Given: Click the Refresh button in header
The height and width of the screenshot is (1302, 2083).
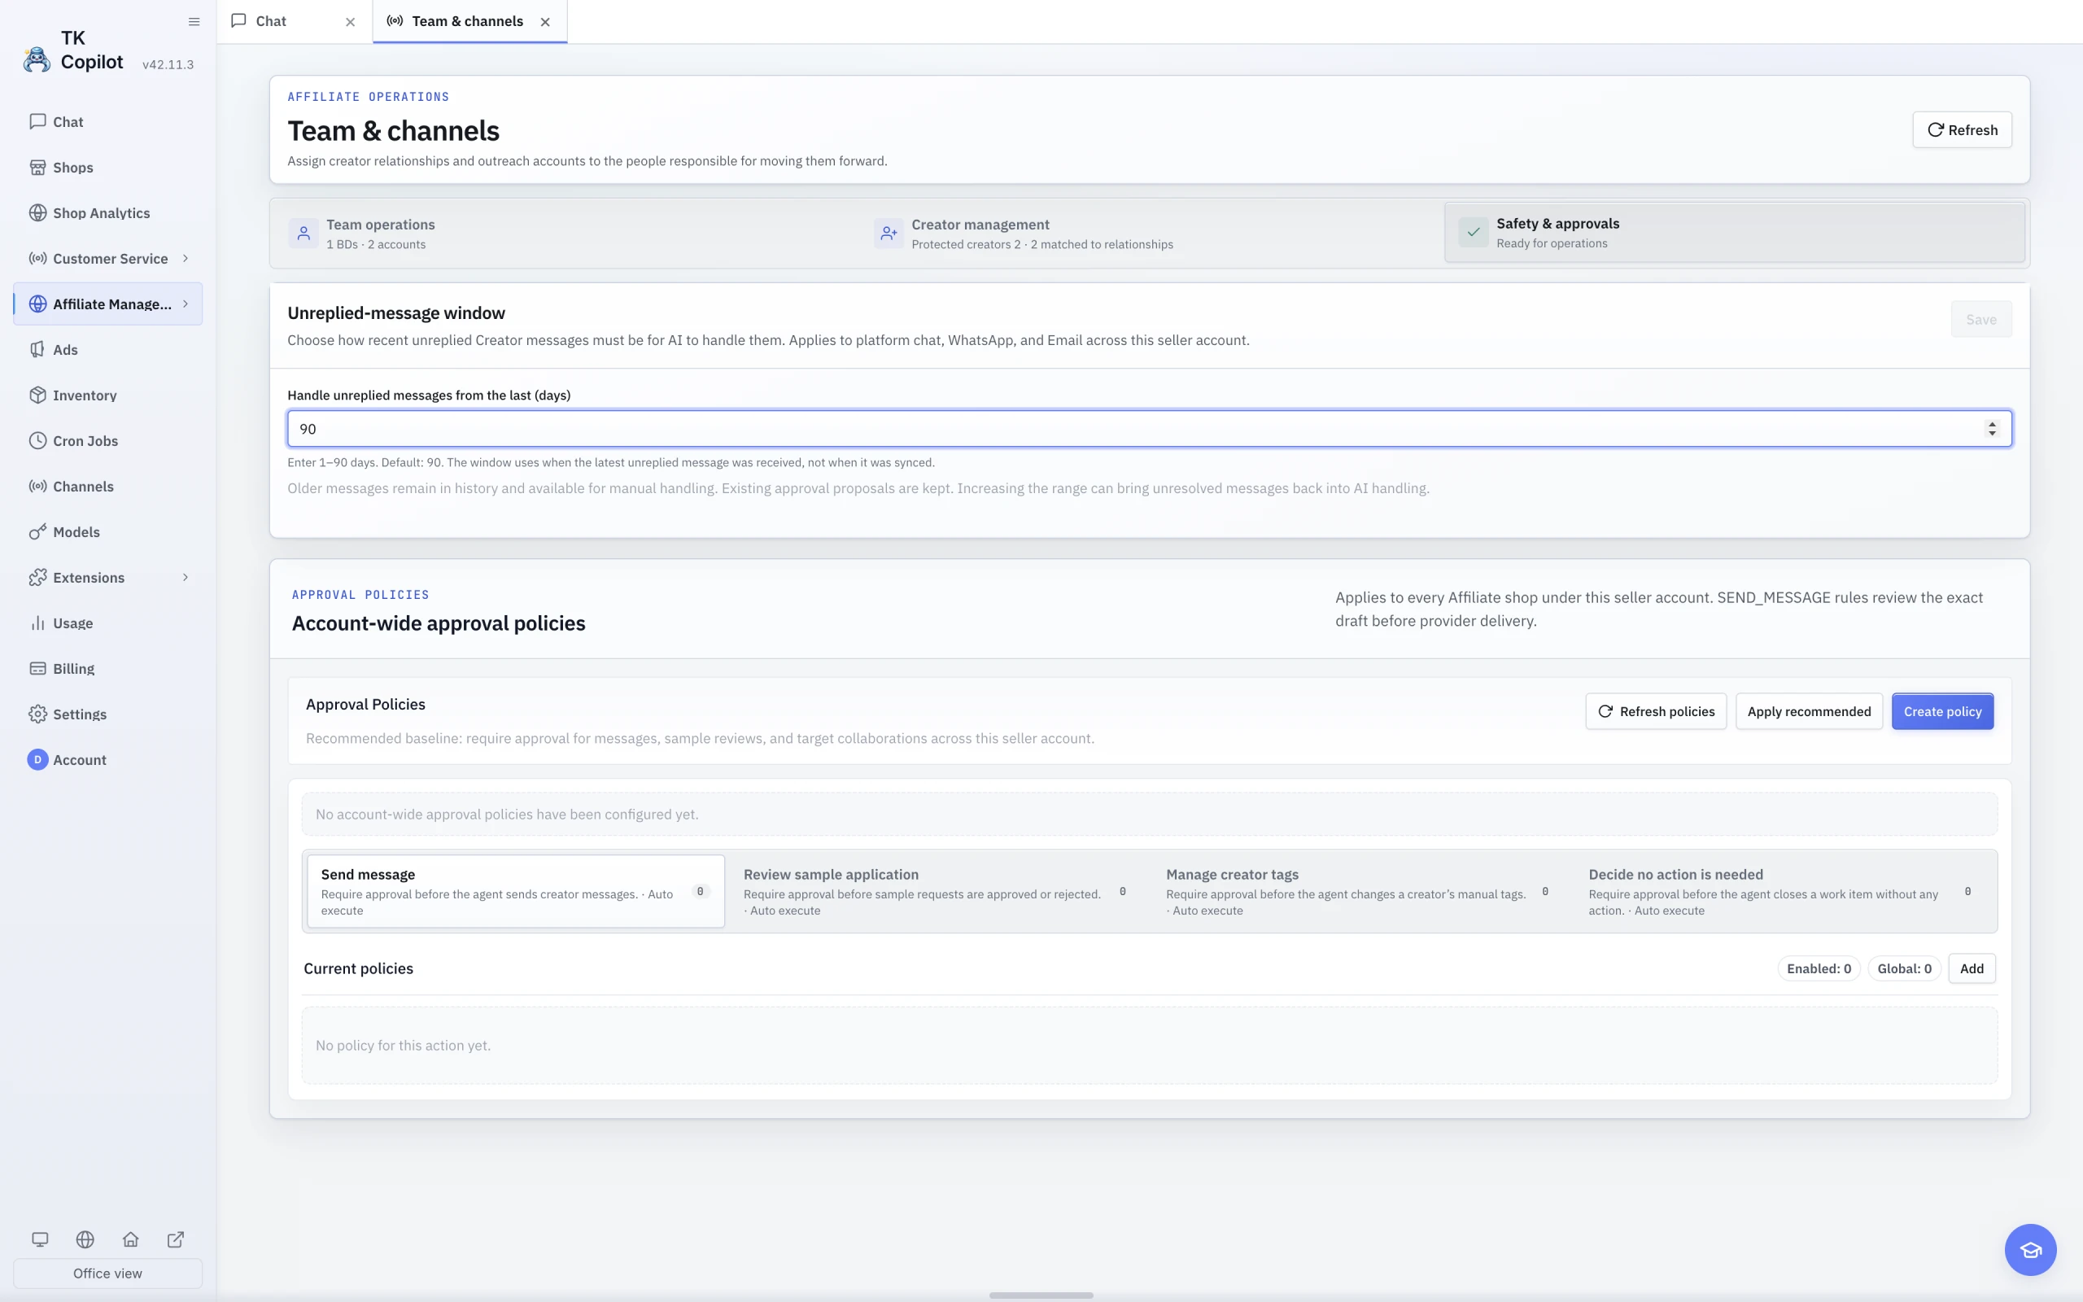Looking at the screenshot, I should [1962, 130].
